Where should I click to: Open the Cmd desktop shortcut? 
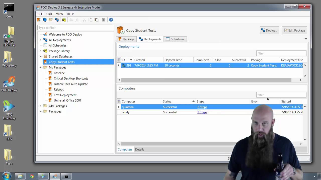click(9, 11)
